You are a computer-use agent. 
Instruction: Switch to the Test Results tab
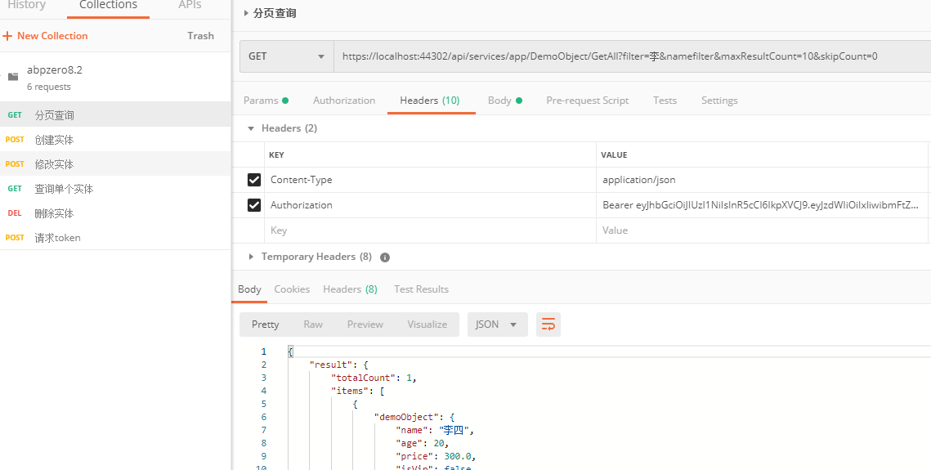point(421,289)
